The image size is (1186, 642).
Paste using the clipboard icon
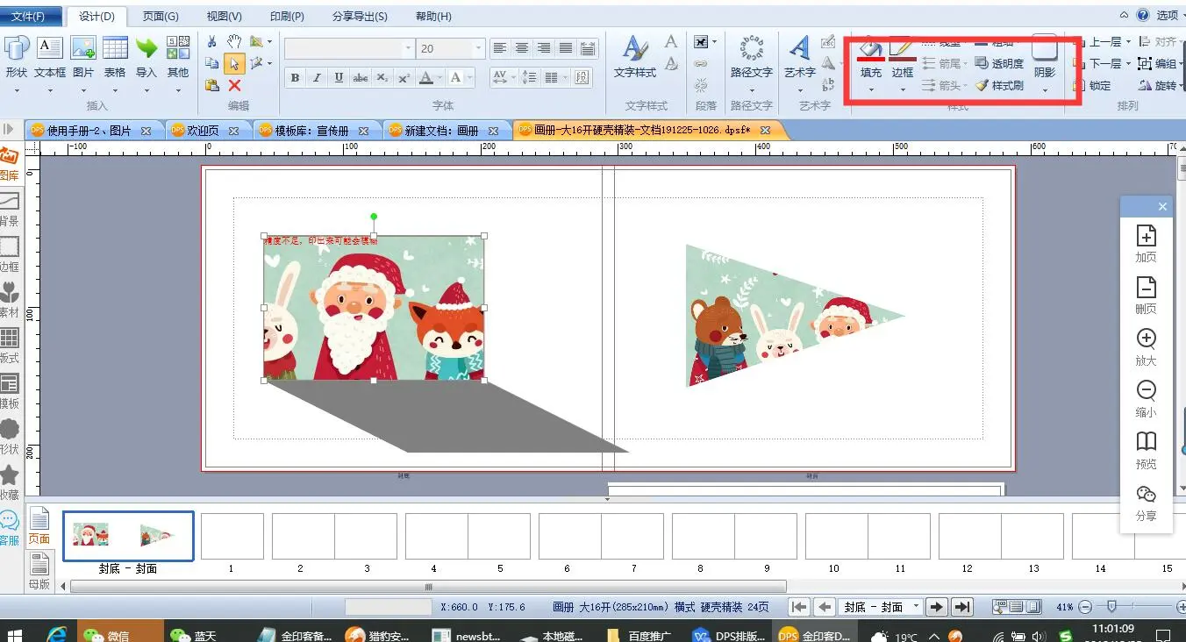[x=212, y=85]
